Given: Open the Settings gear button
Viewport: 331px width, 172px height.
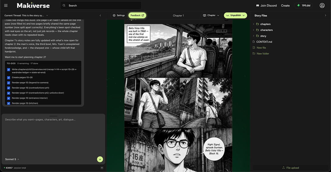Looking at the screenshot, I should (x=119, y=15).
